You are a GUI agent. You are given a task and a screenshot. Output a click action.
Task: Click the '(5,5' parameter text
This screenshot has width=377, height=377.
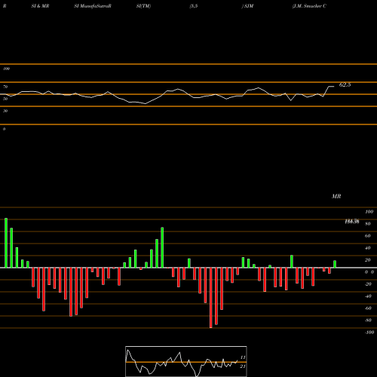tap(194, 6)
